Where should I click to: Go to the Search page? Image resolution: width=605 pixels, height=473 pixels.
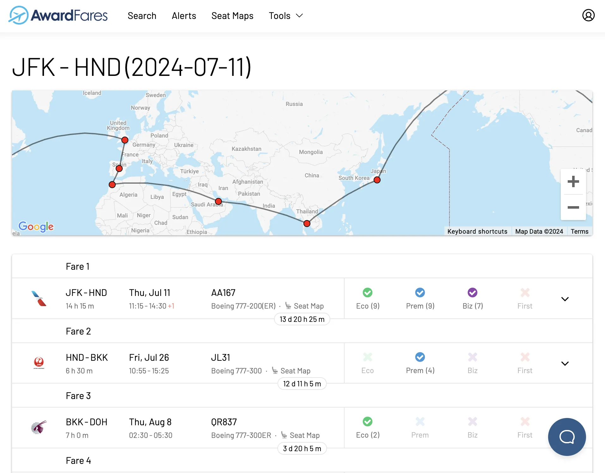tap(142, 16)
